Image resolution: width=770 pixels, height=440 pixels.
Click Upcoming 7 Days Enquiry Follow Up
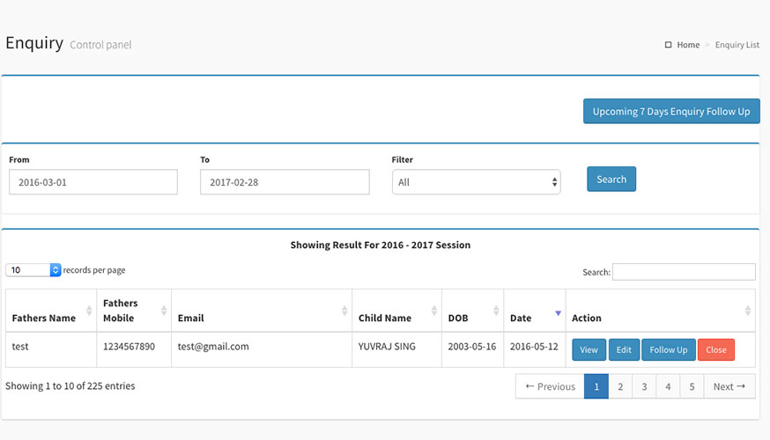[x=671, y=112]
